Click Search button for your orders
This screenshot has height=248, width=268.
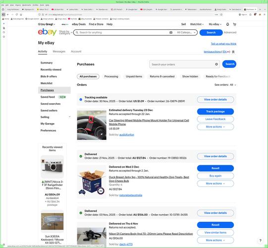point(229,64)
